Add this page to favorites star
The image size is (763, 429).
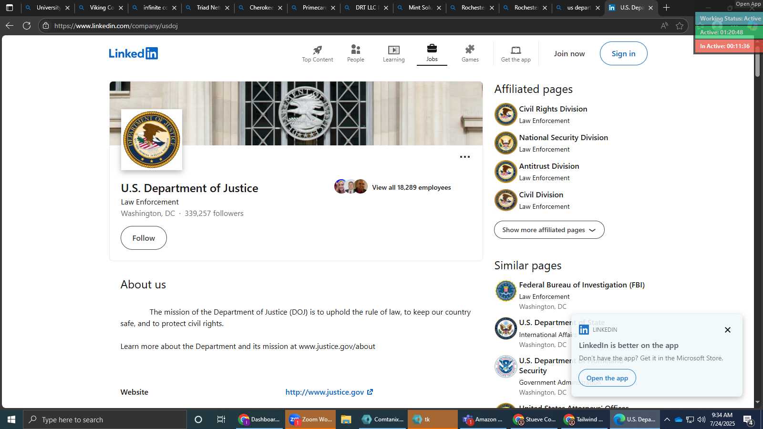(x=680, y=26)
